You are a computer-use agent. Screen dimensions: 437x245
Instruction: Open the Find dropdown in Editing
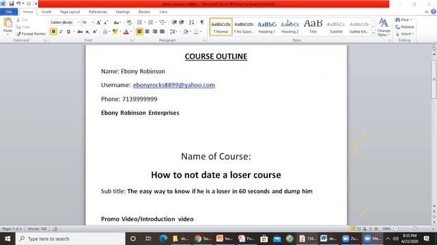[x=404, y=20]
